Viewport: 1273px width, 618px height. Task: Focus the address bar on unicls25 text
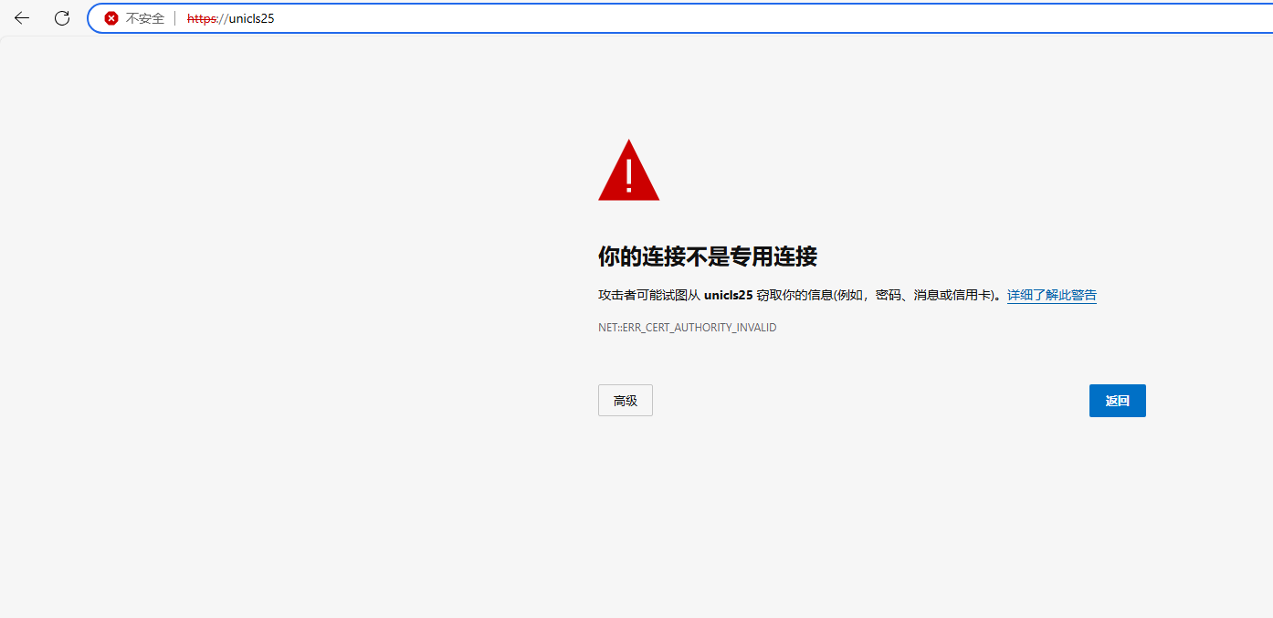click(x=251, y=18)
